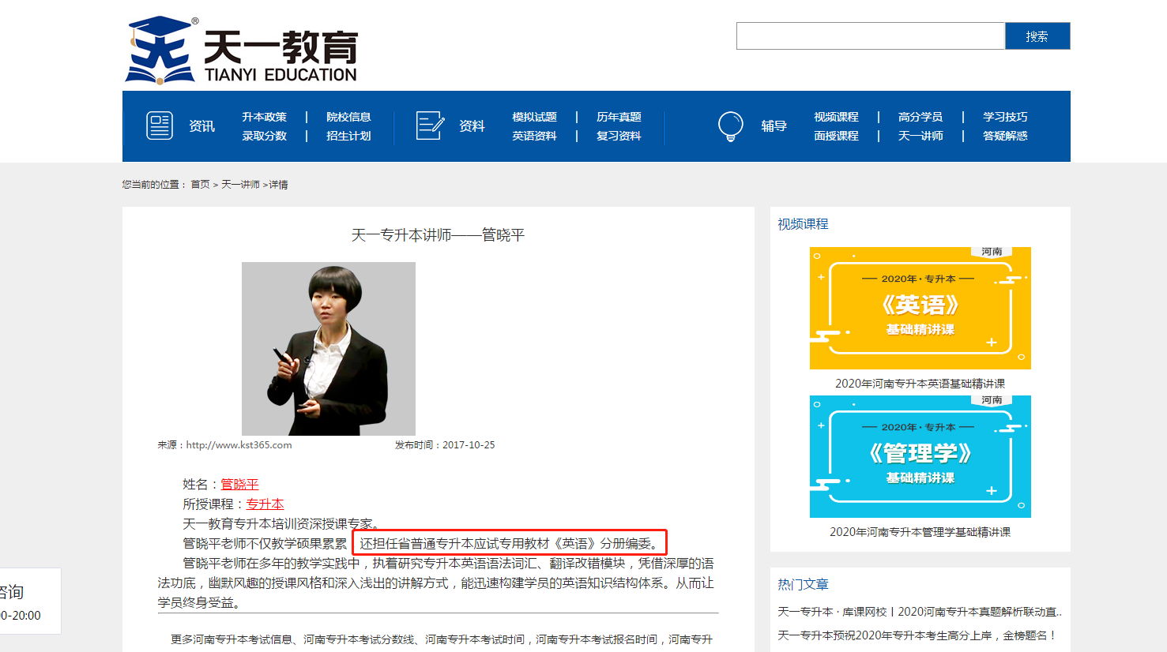The image size is (1167, 652).
Task: Open the 模拟试题 menu link
Action: (x=534, y=117)
